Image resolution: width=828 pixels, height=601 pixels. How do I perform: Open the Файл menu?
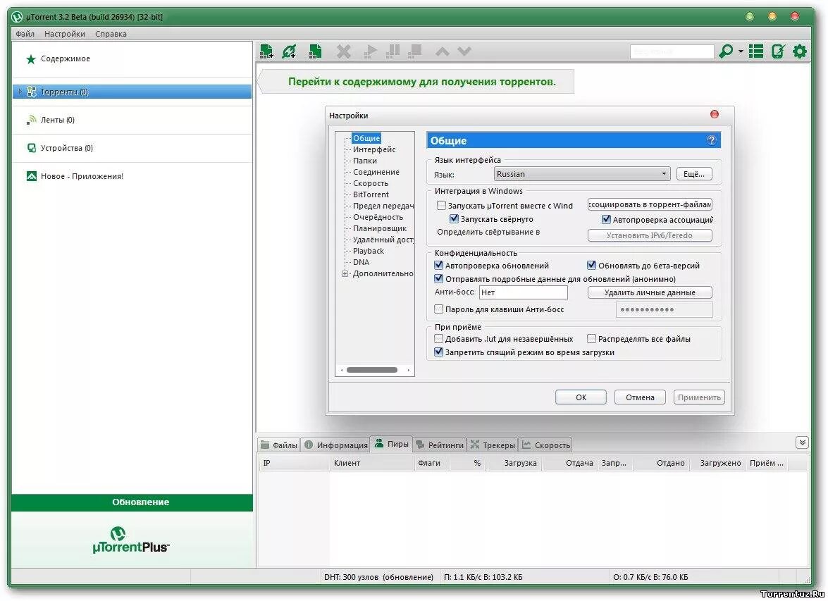25,34
